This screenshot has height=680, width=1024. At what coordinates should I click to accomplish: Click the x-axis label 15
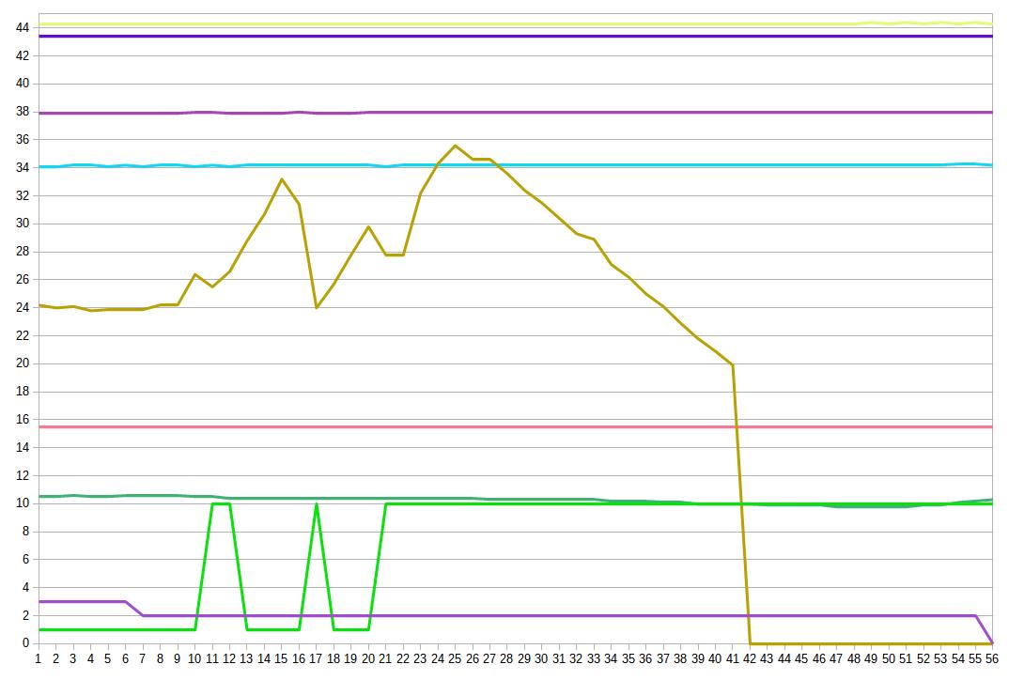(x=281, y=659)
